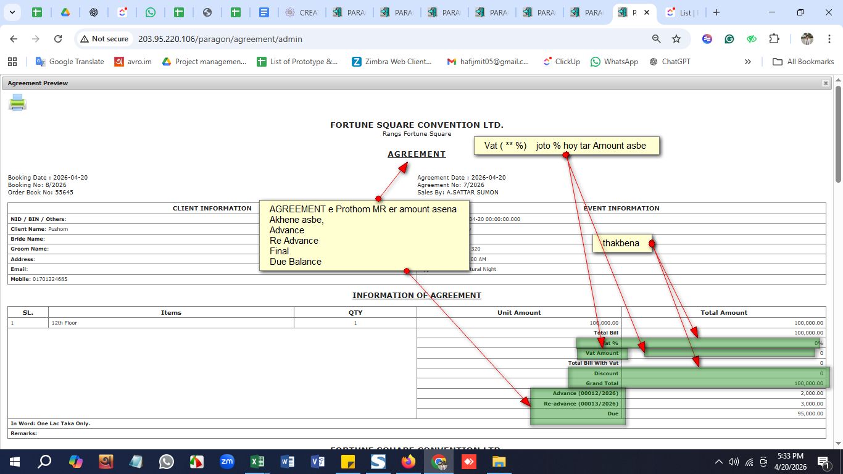Open the browser Extensions puzzle icon
The image size is (843, 474).
coord(774,39)
